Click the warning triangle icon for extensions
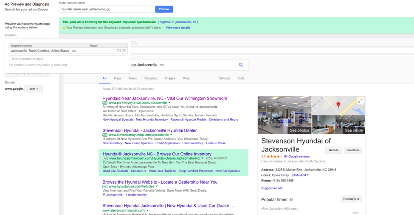This screenshot has width=414, height=215. pyautogui.click(x=64, y=28)
